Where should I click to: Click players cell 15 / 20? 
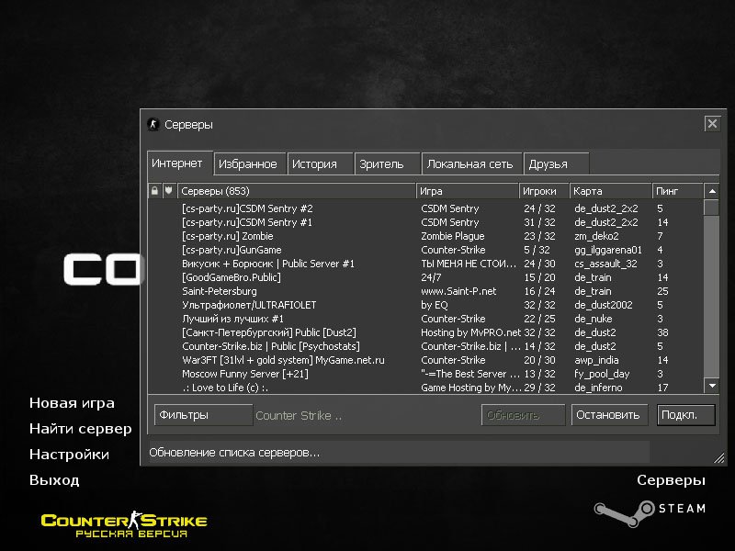coord(539,277)
